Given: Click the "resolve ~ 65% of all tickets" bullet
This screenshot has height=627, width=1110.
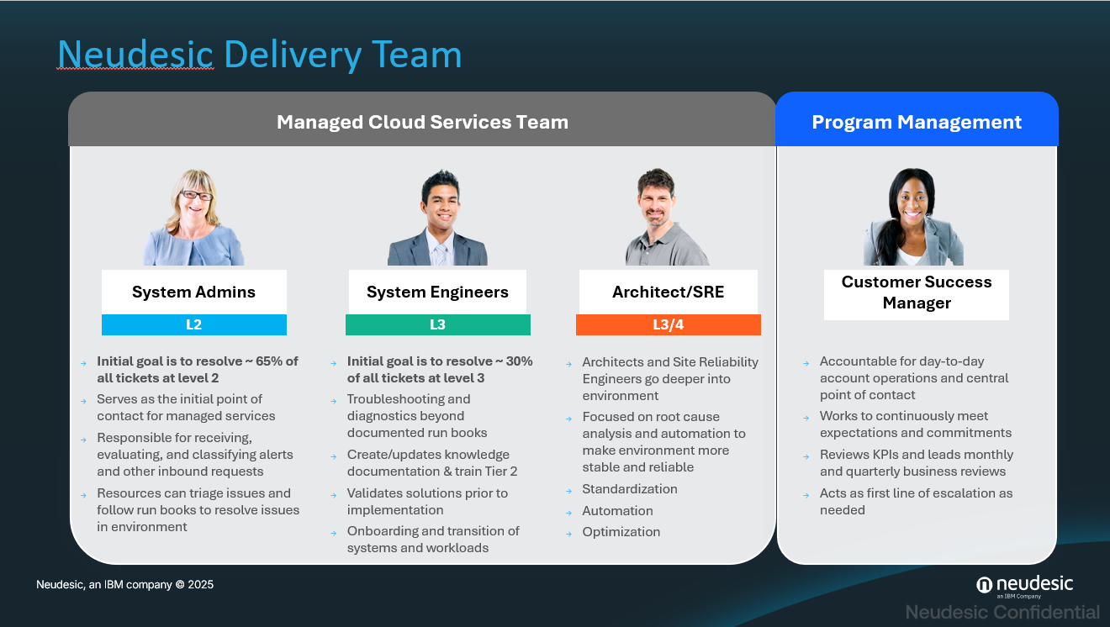Looking at the screenshot, I should 198,370.
